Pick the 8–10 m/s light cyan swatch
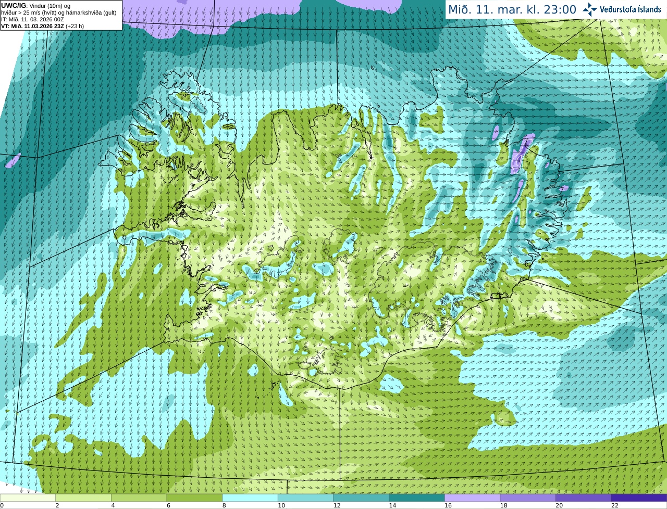 coord(250,498)
